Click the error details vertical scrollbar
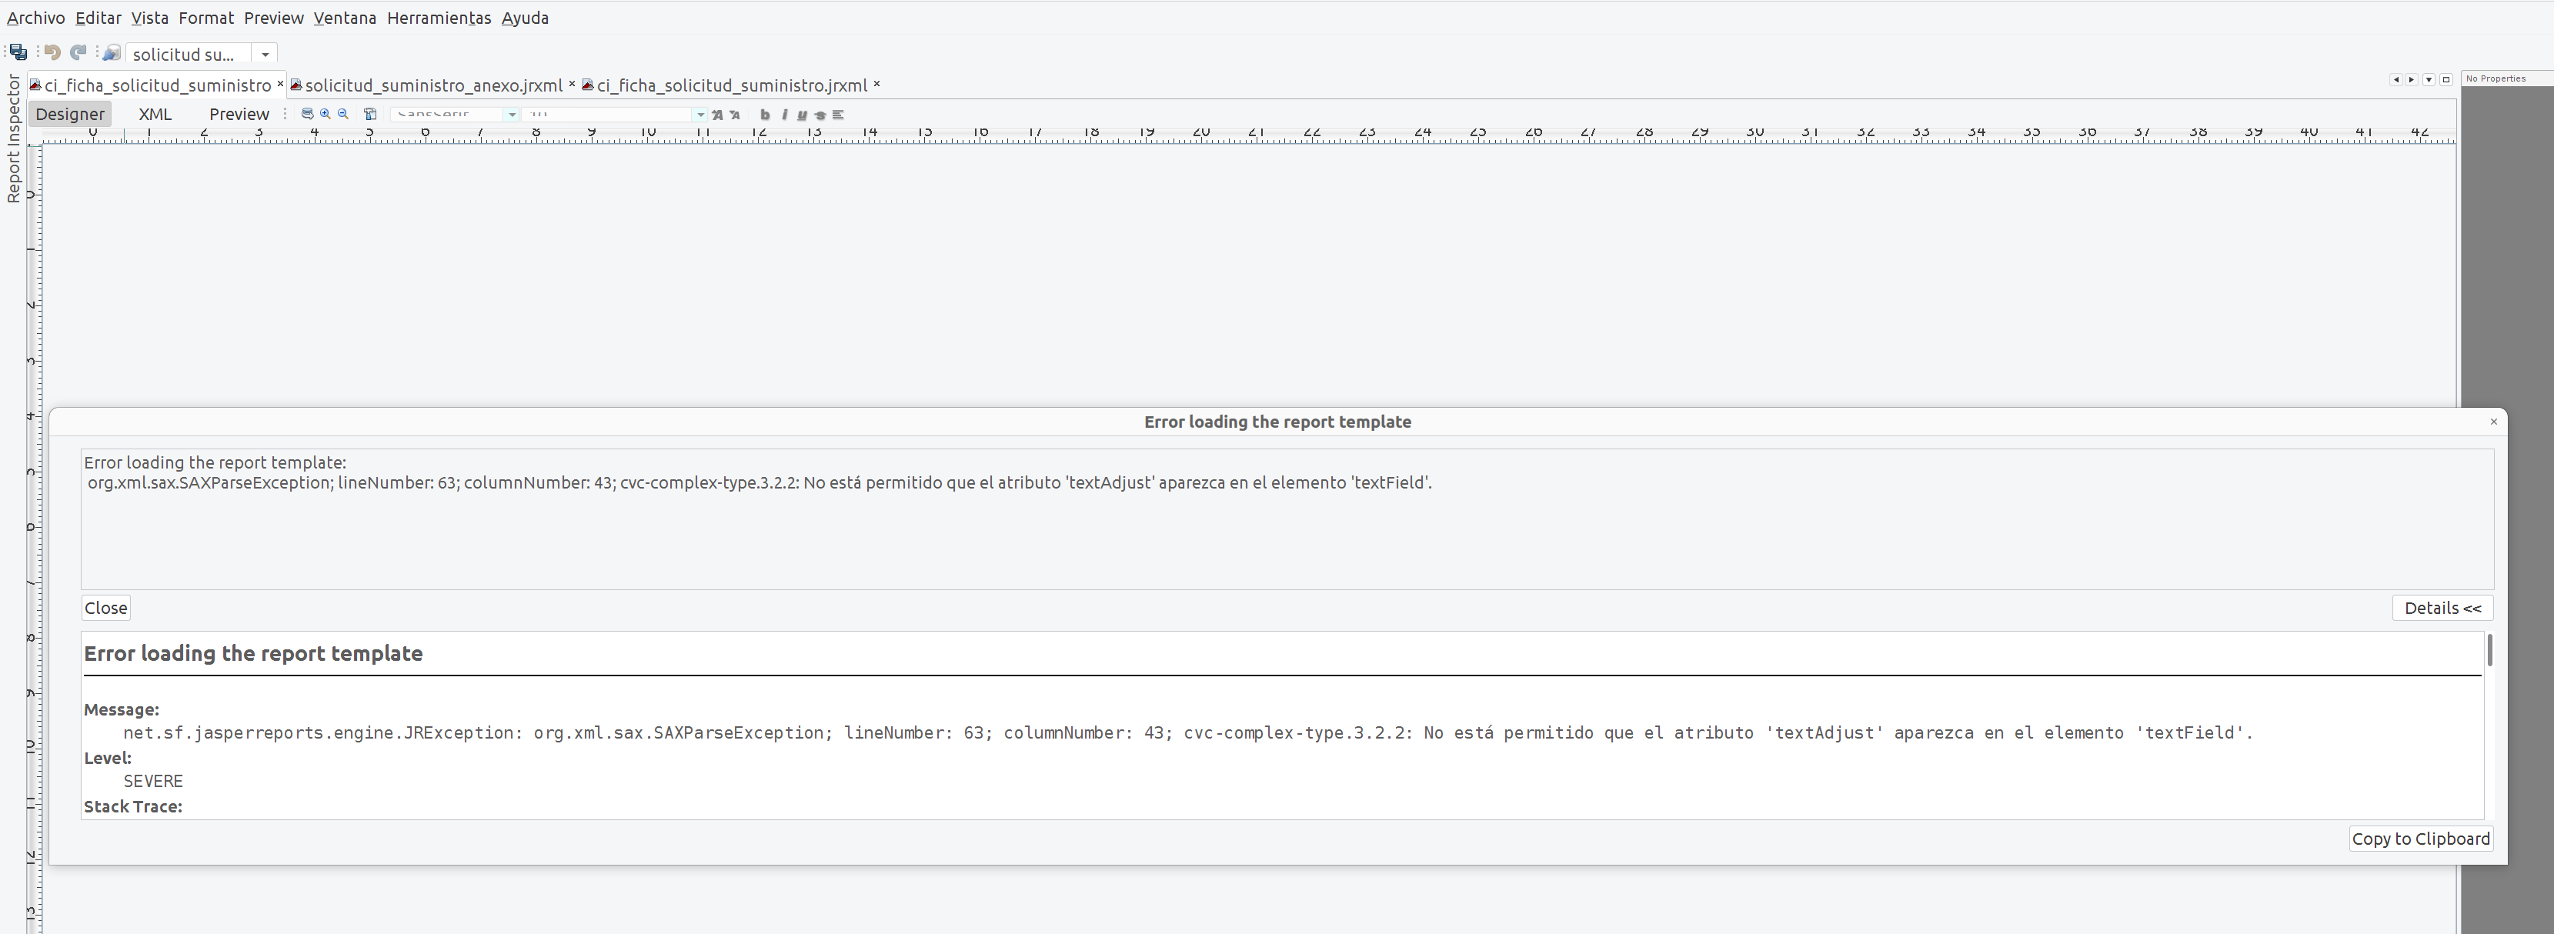This screenshot has width=2554, height=934. point(2489,650)
